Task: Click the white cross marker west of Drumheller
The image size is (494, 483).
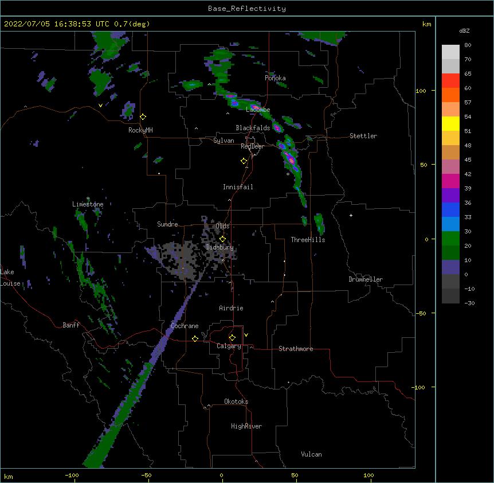Action: [351, 215]
